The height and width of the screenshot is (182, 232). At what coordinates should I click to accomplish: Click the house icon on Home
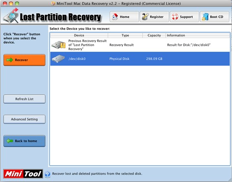pyautogui.click(x=115, y=17)
